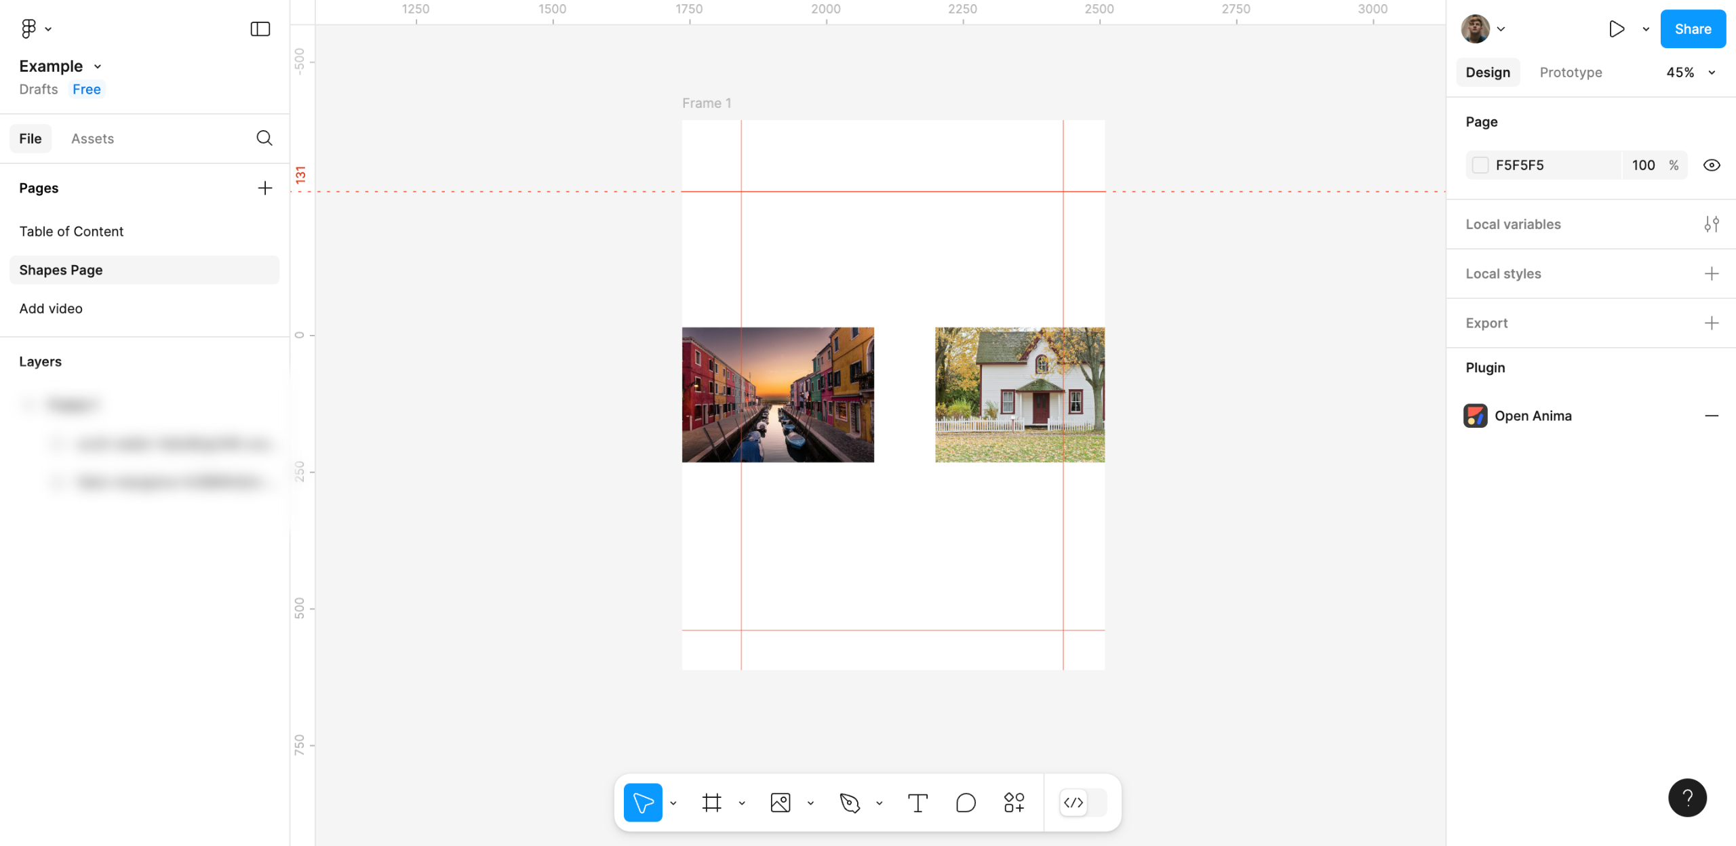Open the Actions and components tool
This screenshot has width=1736, height=846.
tap(1014, 803)
